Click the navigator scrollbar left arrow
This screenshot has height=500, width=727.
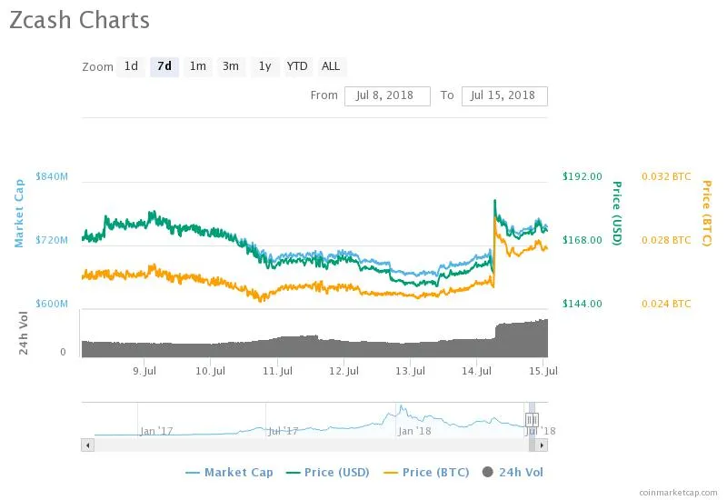click(x=87, y=445)
